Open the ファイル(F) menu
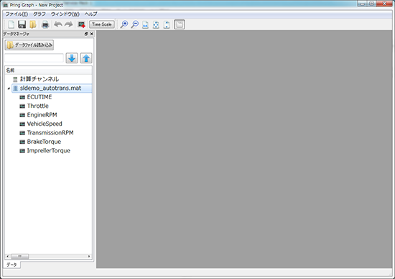 (x=17, y=14)
